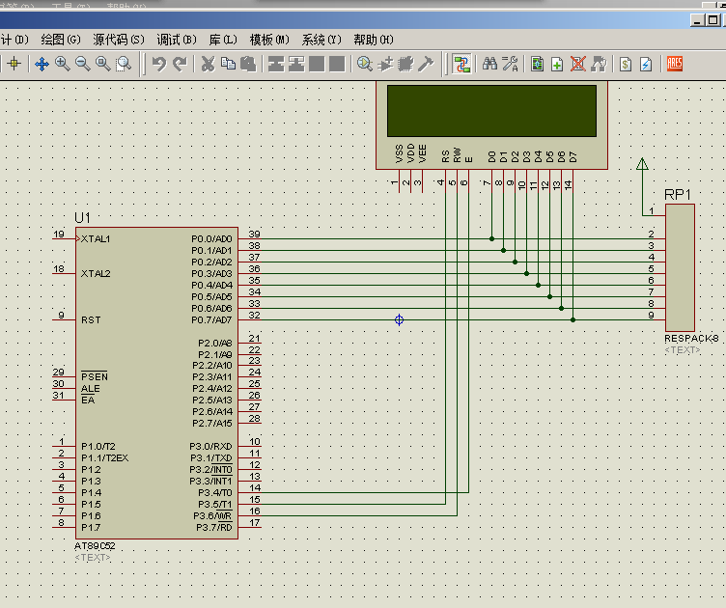Click the P3.4/T0 pin label

215,493
